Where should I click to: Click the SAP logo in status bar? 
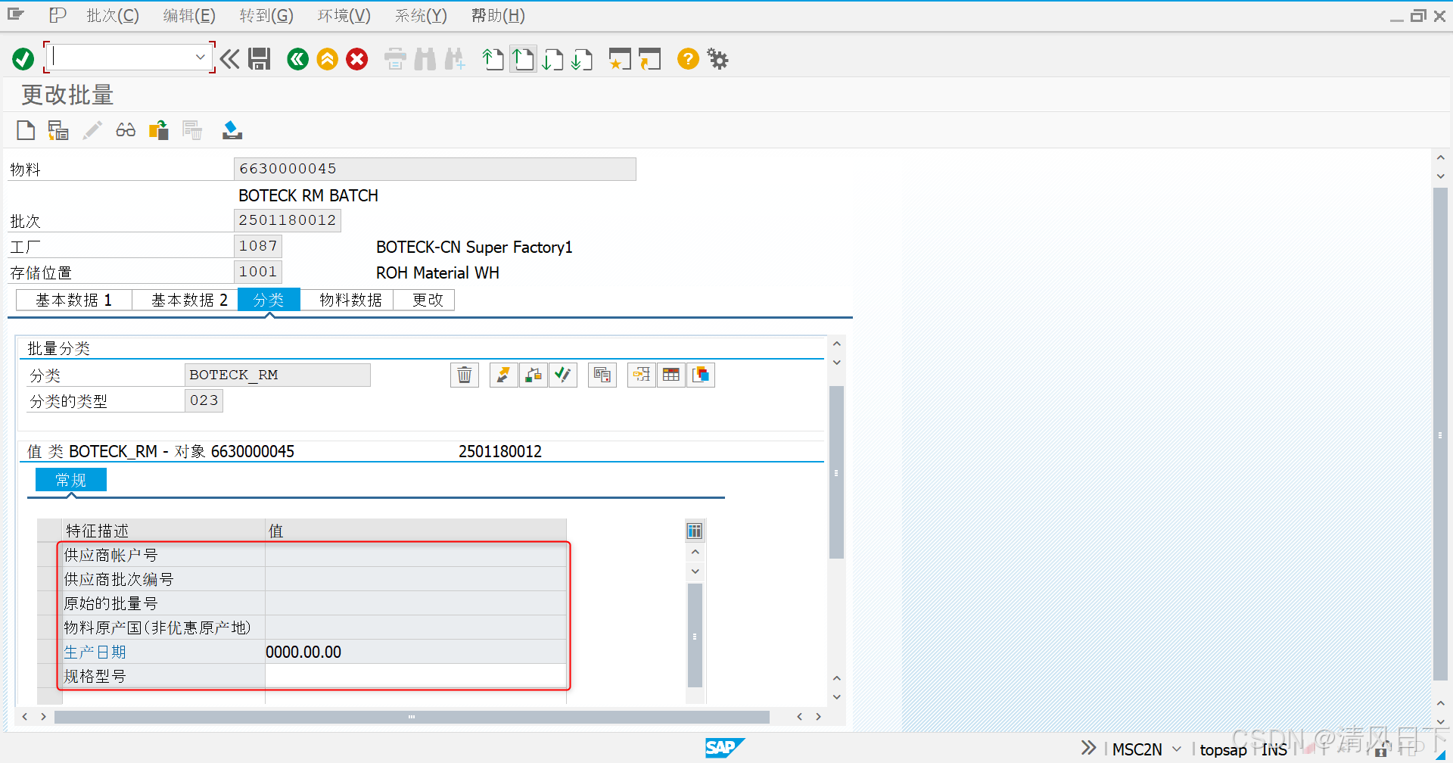click(x=725, y=748)
